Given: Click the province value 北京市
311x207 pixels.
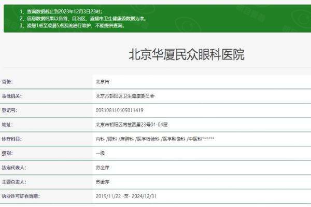Looking at the screenshot, I should (102, 82).
